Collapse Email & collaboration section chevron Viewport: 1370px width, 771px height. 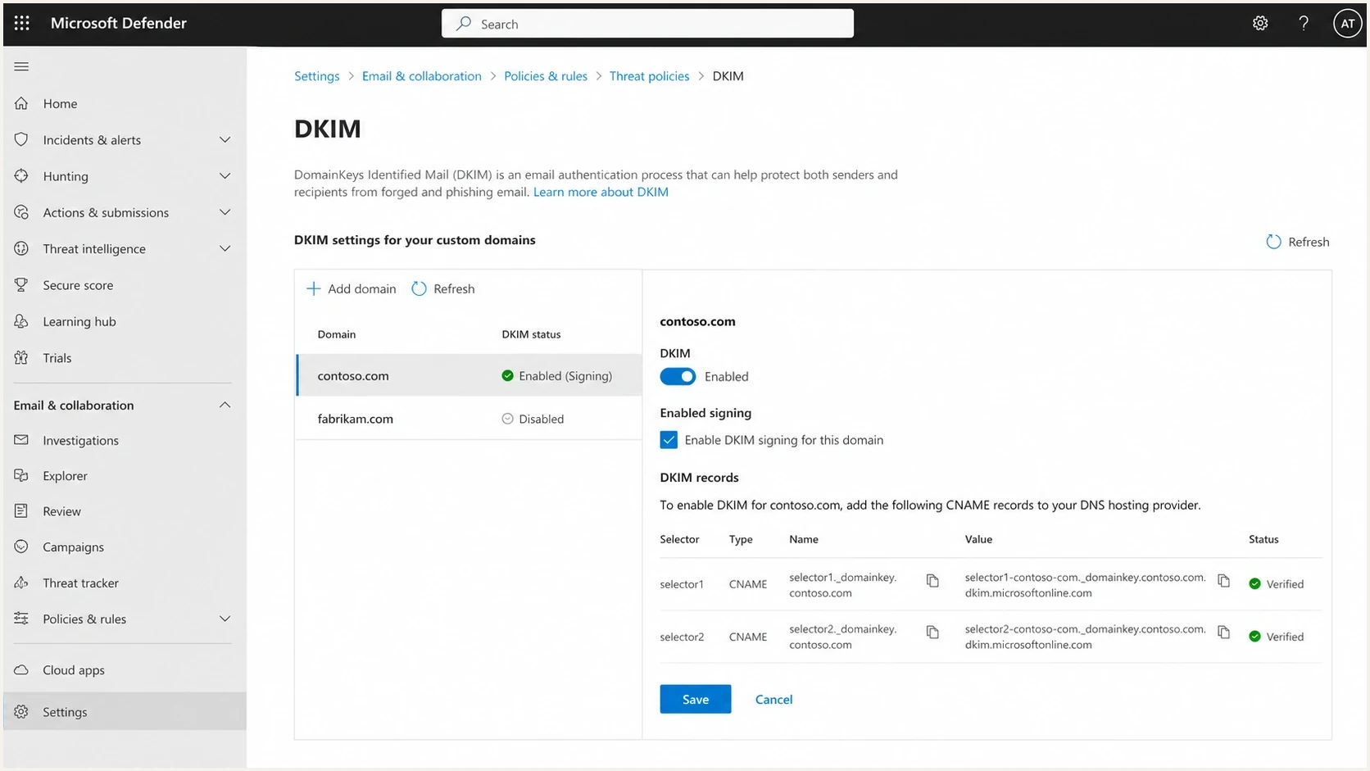click(225, 405)
